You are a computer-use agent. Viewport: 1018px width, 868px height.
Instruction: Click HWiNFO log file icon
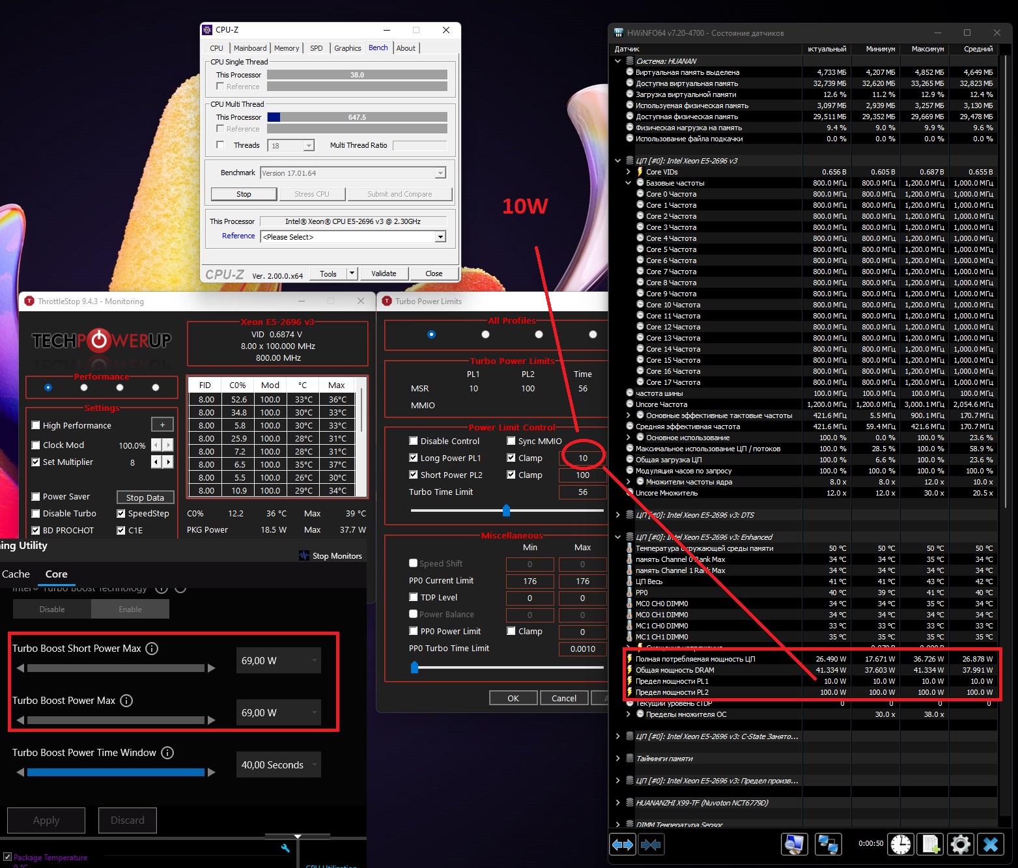(x=930, y=844)
